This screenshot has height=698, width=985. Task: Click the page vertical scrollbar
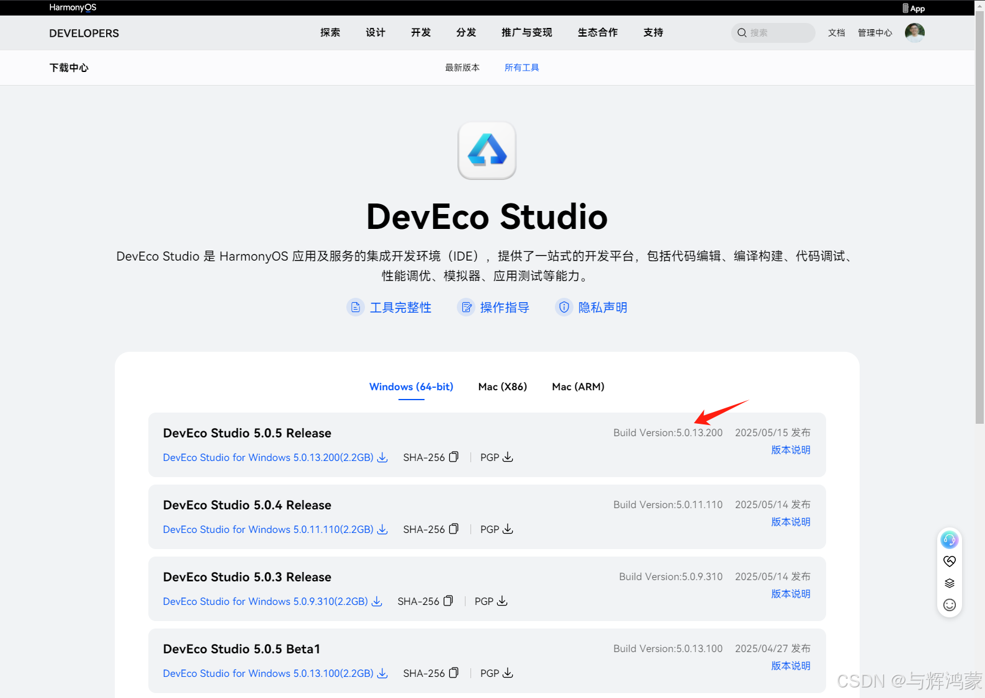(x=980, y=217)
